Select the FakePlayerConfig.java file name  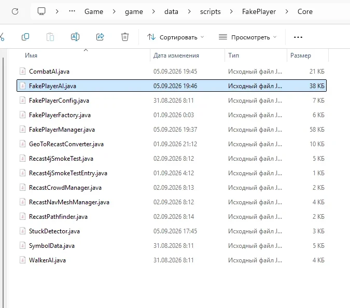pos(59,101)
